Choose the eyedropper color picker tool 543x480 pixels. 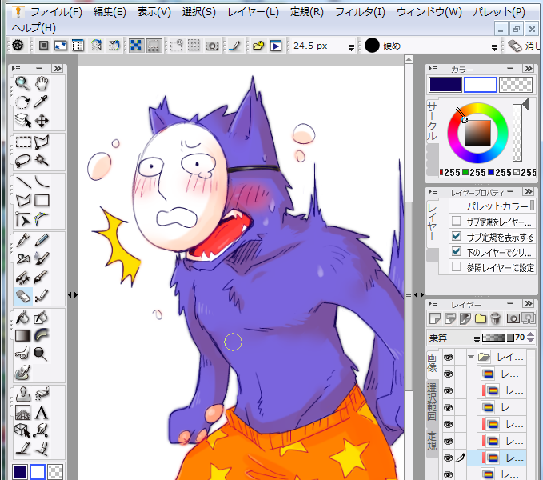click(42, 102)
